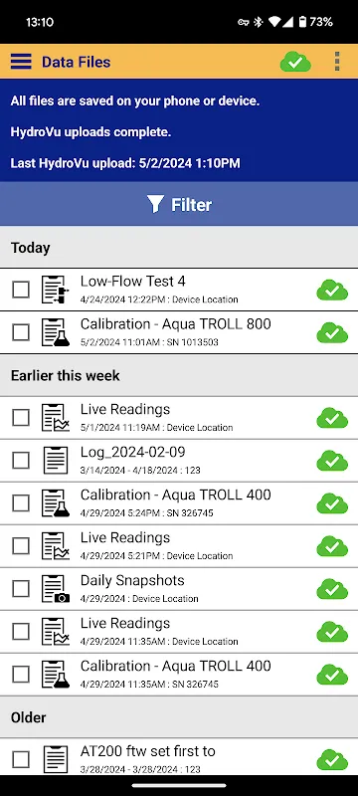This screenshot has width=358, height=796.
Task: Tap the cloud sync status icon in header
Action: point(295,63)
